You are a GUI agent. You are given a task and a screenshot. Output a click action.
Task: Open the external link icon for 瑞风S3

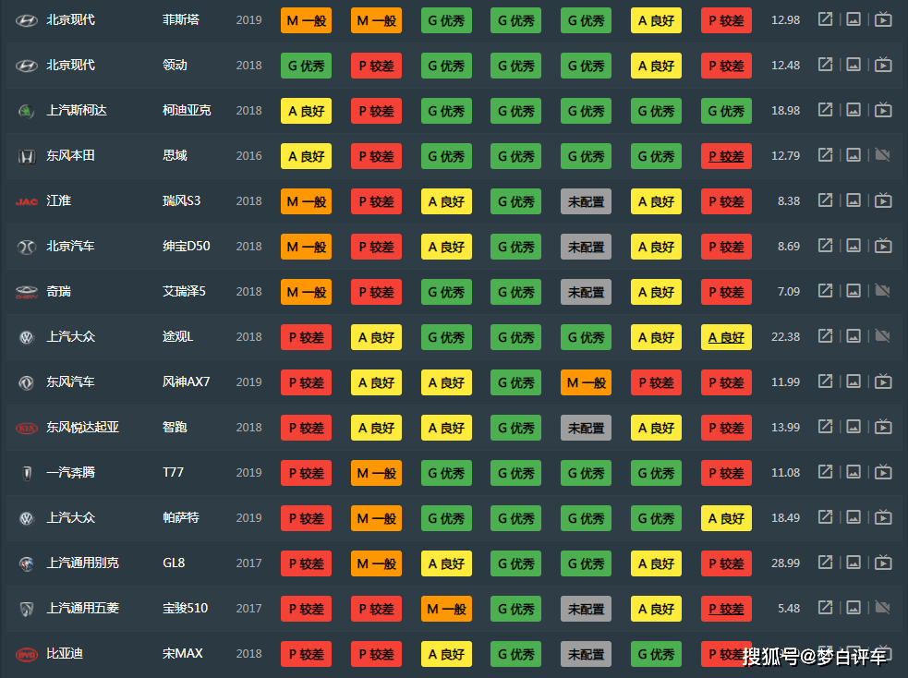pos(826,200)
